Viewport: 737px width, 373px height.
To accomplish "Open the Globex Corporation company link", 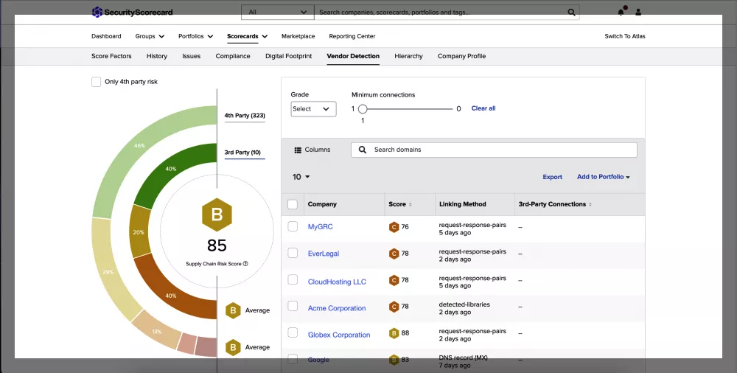I will [339, 335].
